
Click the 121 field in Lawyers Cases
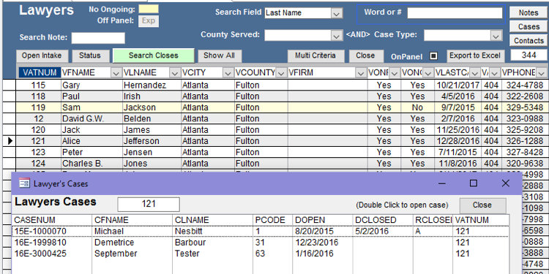tap(149, 204)
